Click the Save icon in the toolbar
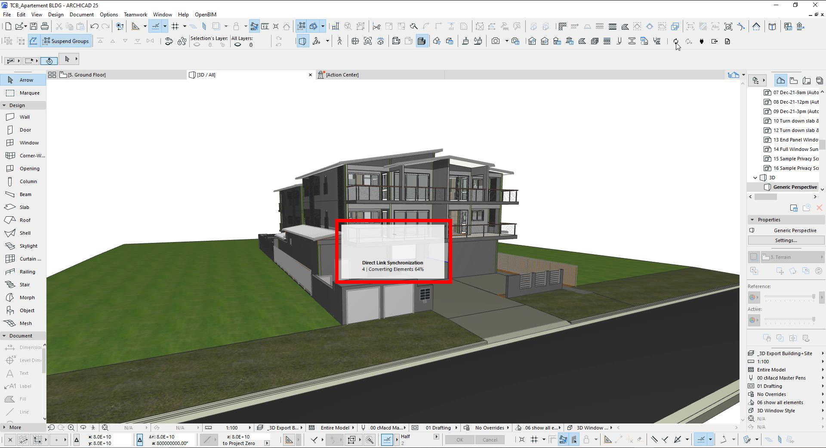 coord(34,26)
